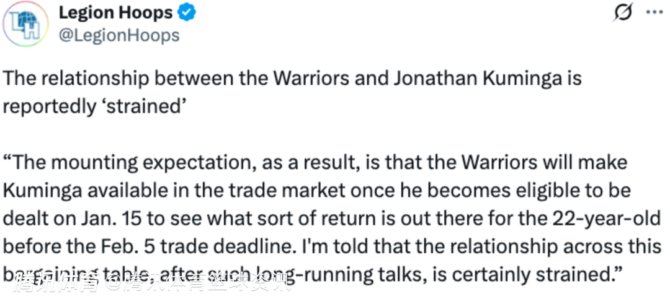Open the Legion Hoops profile avatar
Viewport: 670px width, 304px height.
pos(25,24)
